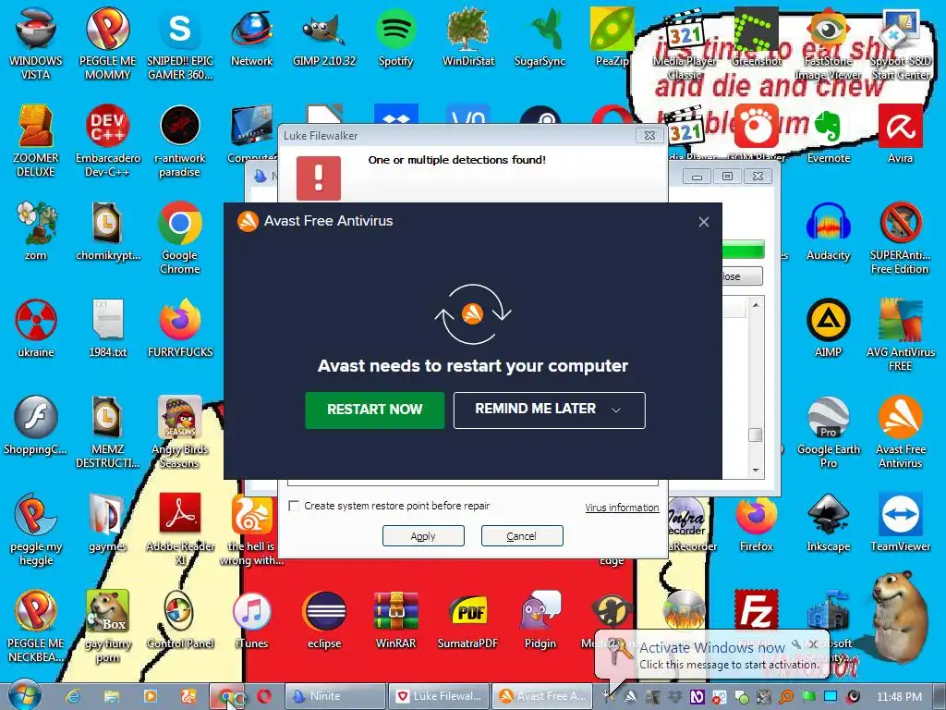This screenshot has height=710, width=946.
Task: Open Avast Free Antivirus desktop icon
Action: [x=900, y=432]
